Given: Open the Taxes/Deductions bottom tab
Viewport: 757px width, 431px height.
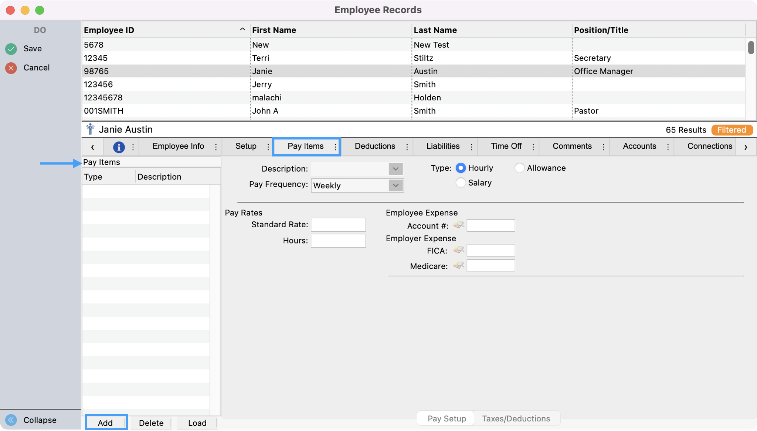Looking at the screenshot, I should (516, 418).
